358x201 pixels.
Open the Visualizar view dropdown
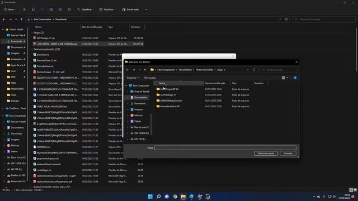(x=108, y=9)
